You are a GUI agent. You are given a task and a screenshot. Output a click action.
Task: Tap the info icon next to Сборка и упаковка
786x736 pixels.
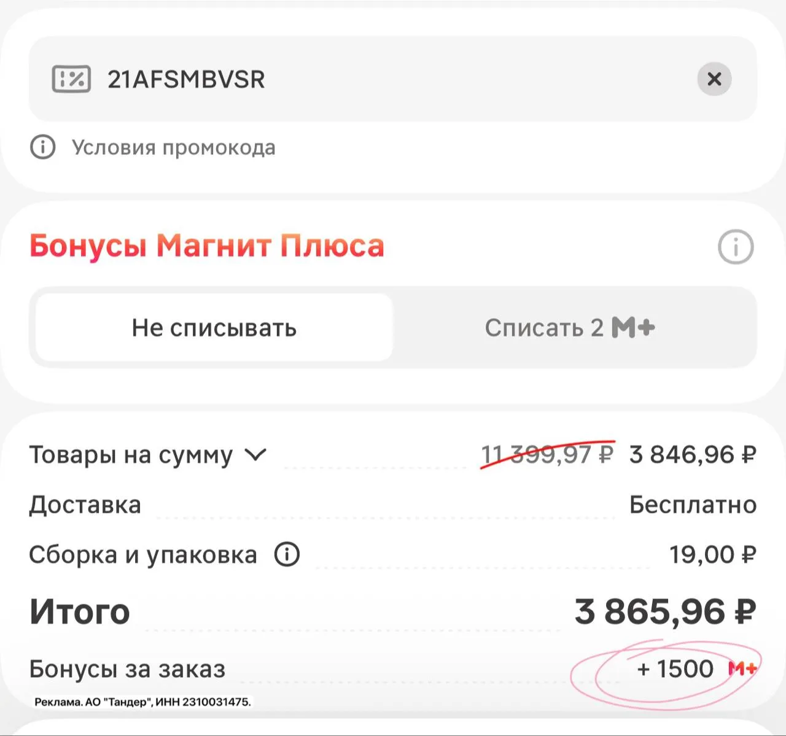[287, 554]
